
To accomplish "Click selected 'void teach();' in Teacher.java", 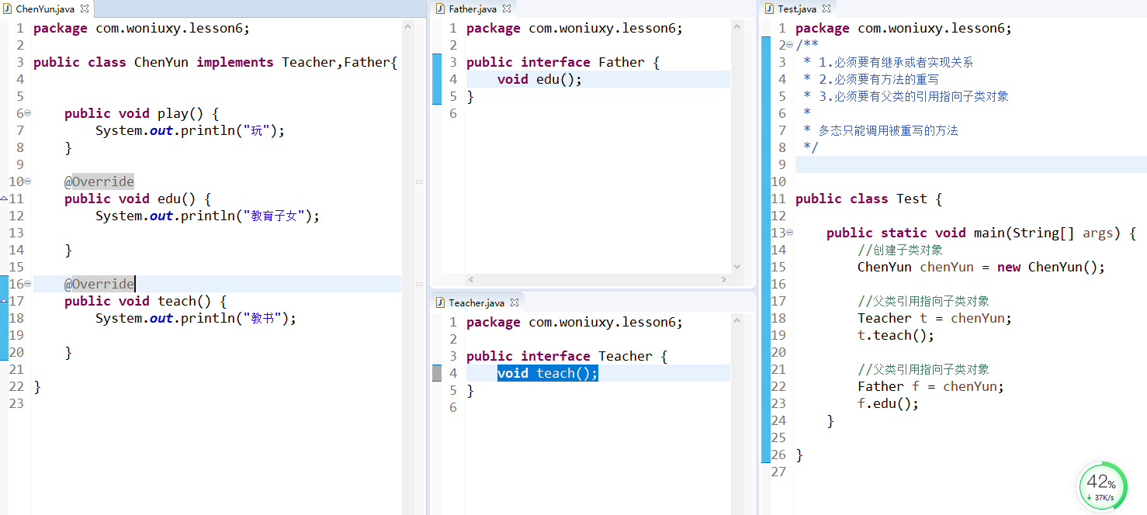I will [x=548, y=373].
